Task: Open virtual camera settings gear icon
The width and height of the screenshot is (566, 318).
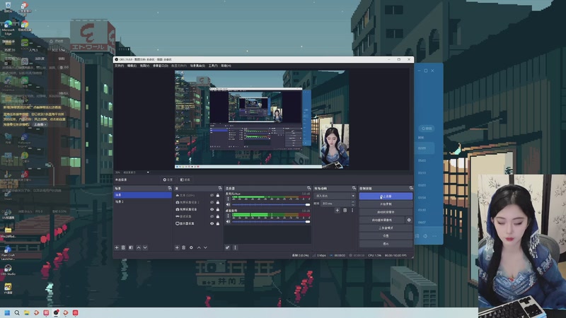Action: point(409,220)
